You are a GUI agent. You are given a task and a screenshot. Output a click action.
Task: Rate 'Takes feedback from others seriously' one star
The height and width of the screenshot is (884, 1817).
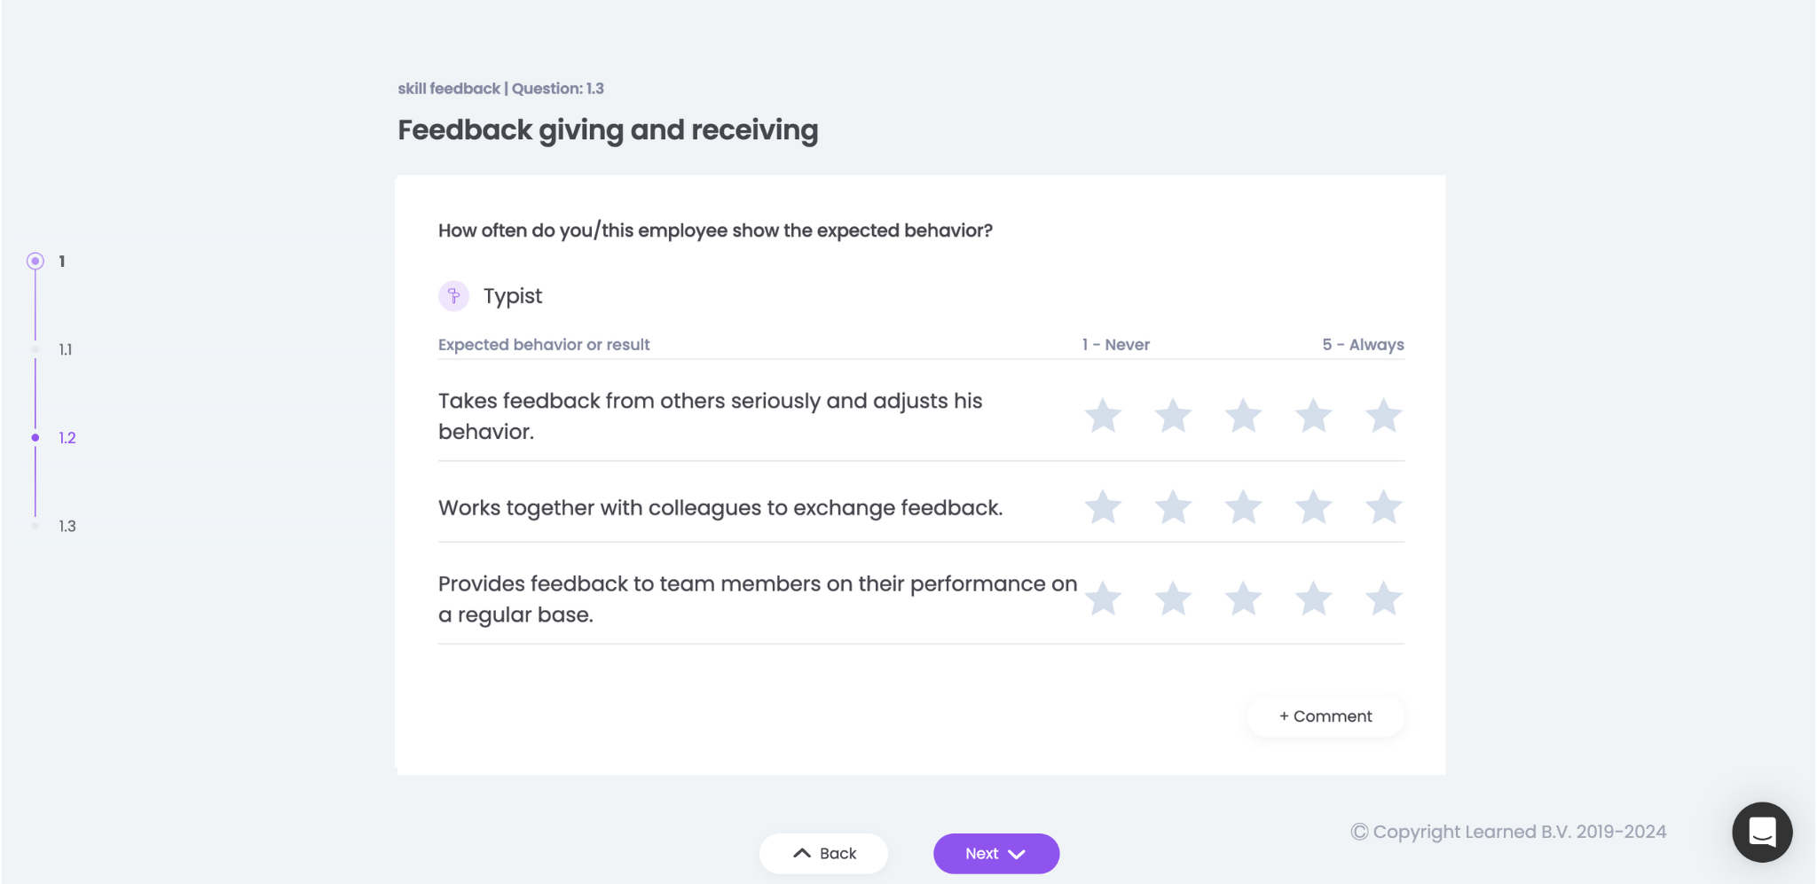(x=1103, y=416)
